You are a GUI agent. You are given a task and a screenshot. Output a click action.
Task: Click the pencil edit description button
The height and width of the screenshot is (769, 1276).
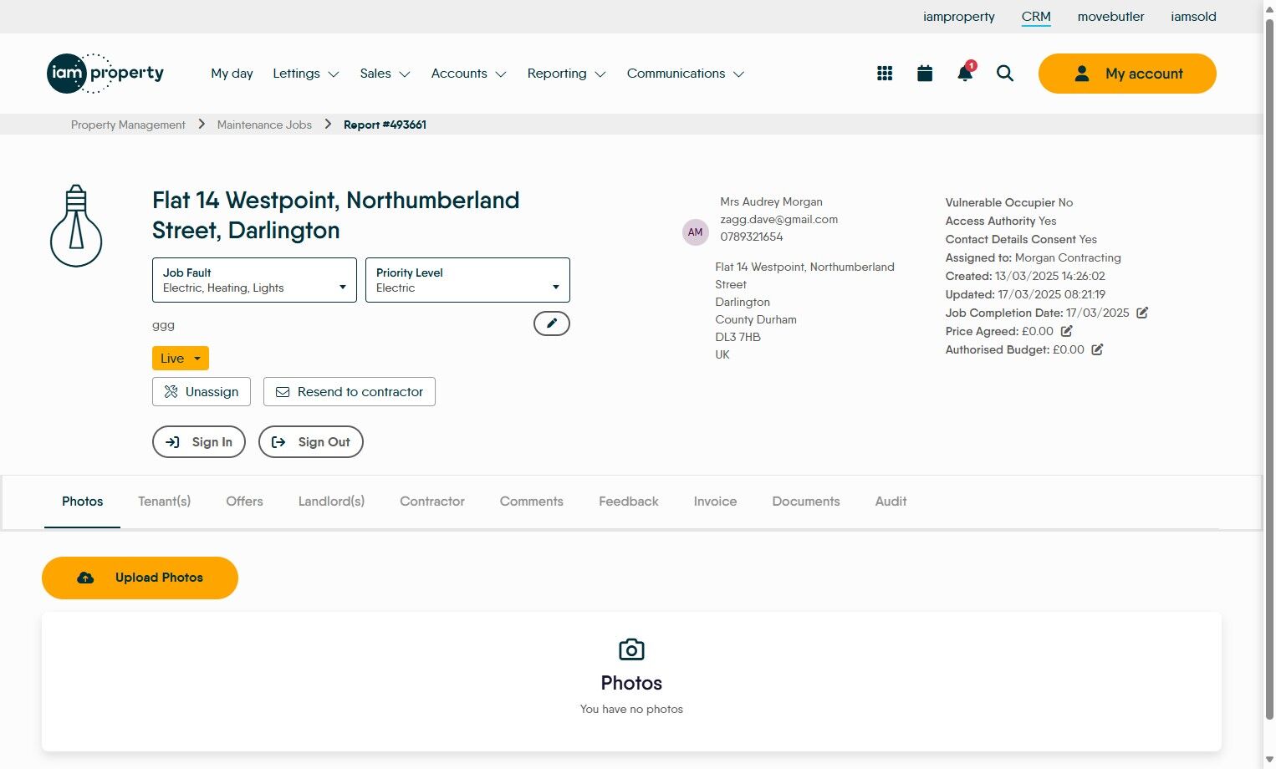pyautogui.click(x=552, y=323)
